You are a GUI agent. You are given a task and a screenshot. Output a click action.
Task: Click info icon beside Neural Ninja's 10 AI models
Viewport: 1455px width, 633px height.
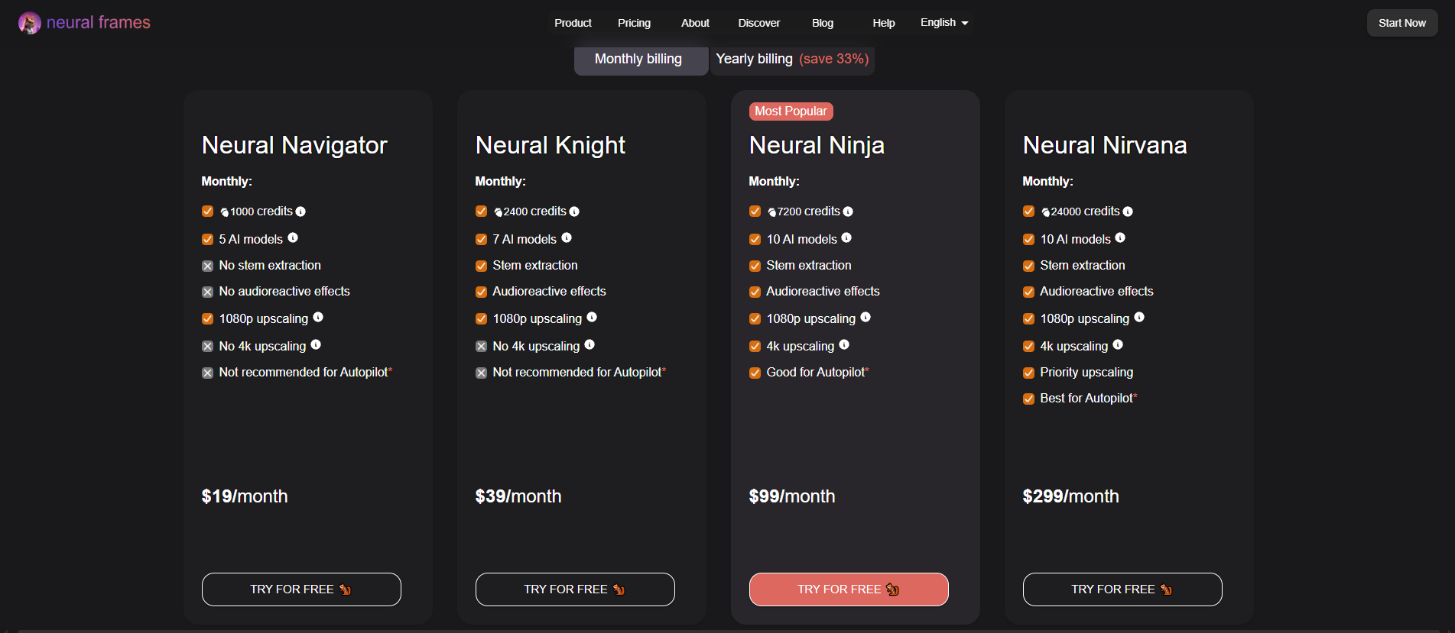[846, 239]
